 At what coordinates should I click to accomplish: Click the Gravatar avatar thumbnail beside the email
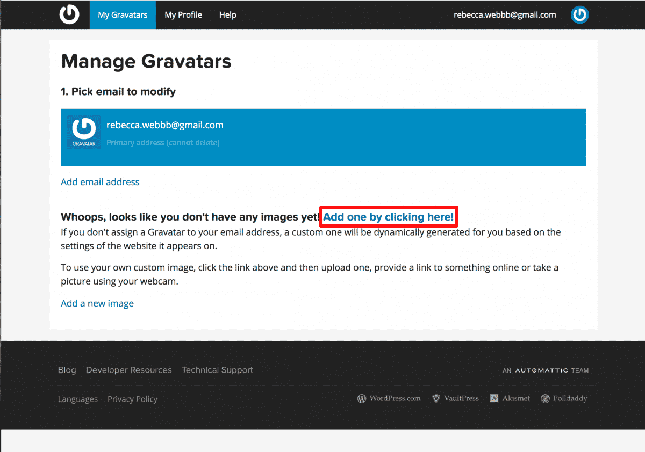[x=84, y=132]
